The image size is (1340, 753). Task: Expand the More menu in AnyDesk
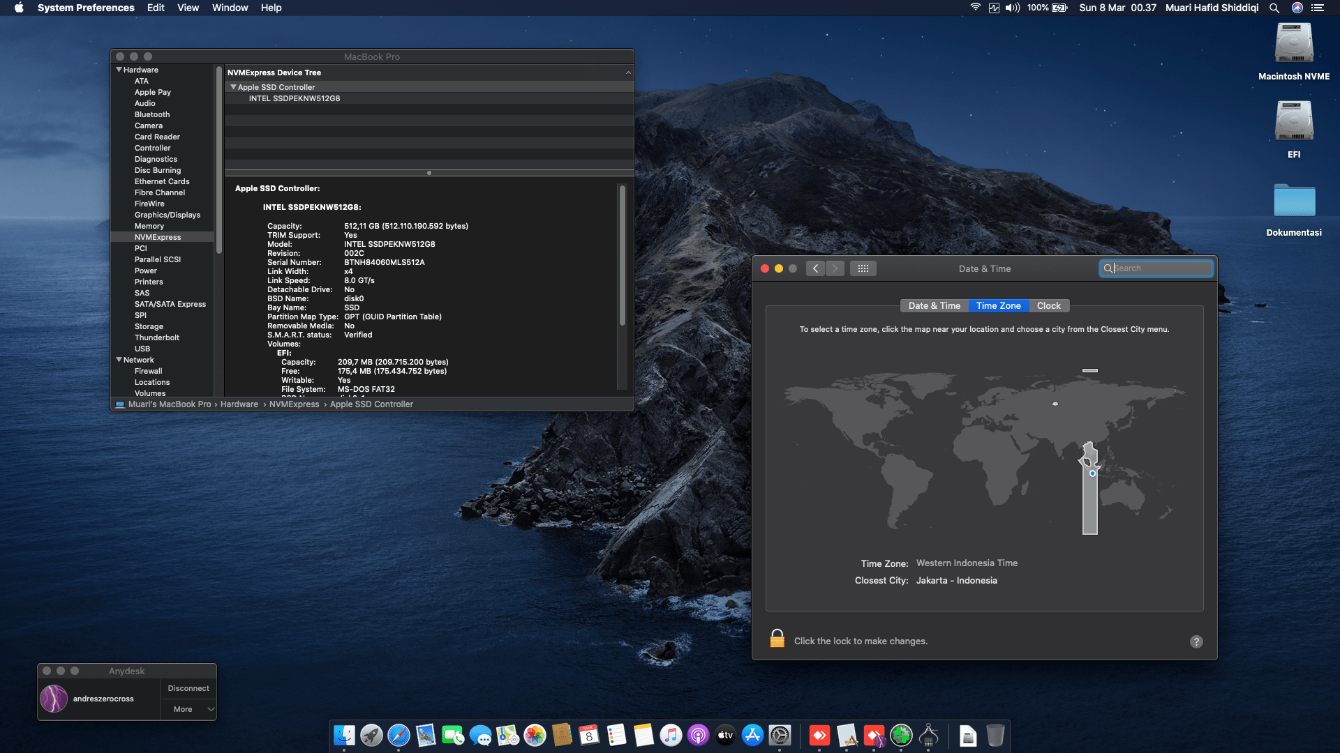188,708
